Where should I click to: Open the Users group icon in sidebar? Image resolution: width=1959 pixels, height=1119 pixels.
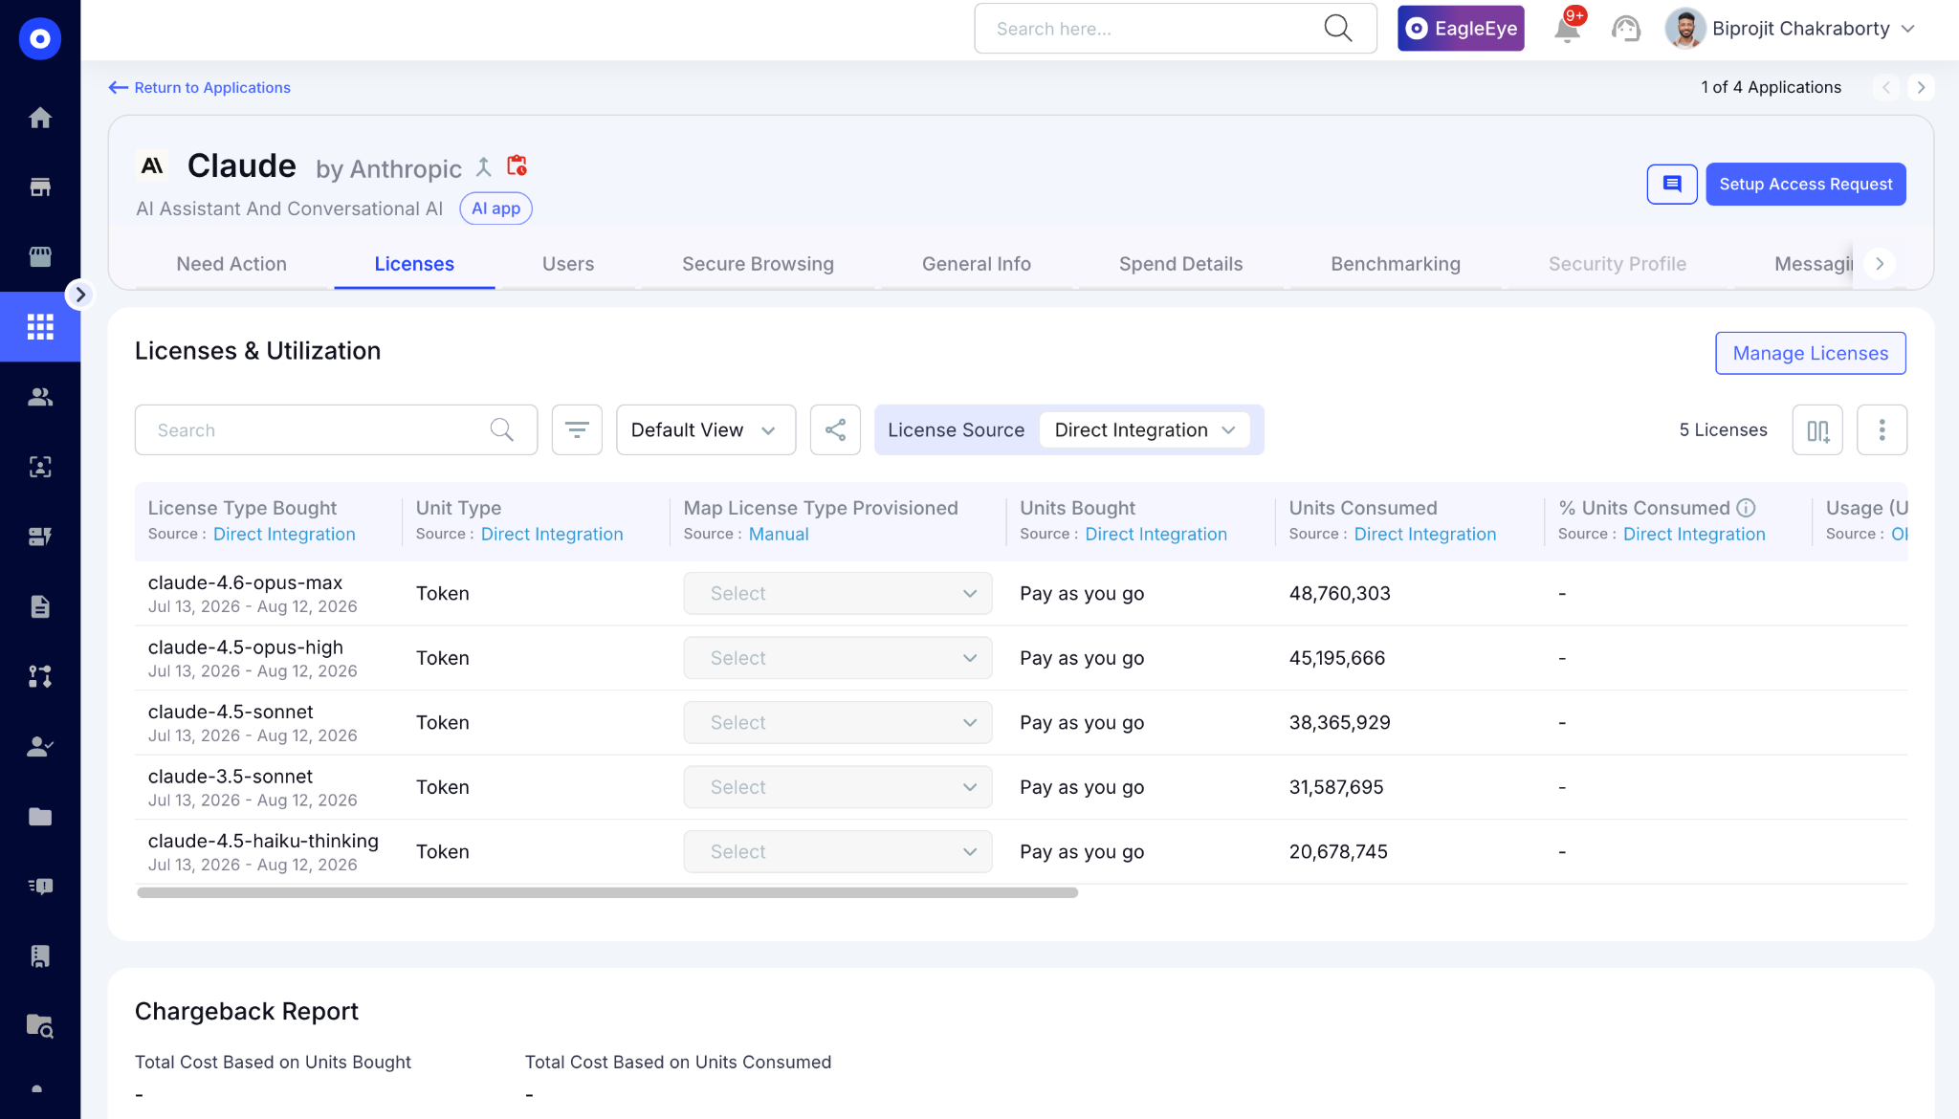(x=40, y=397)
